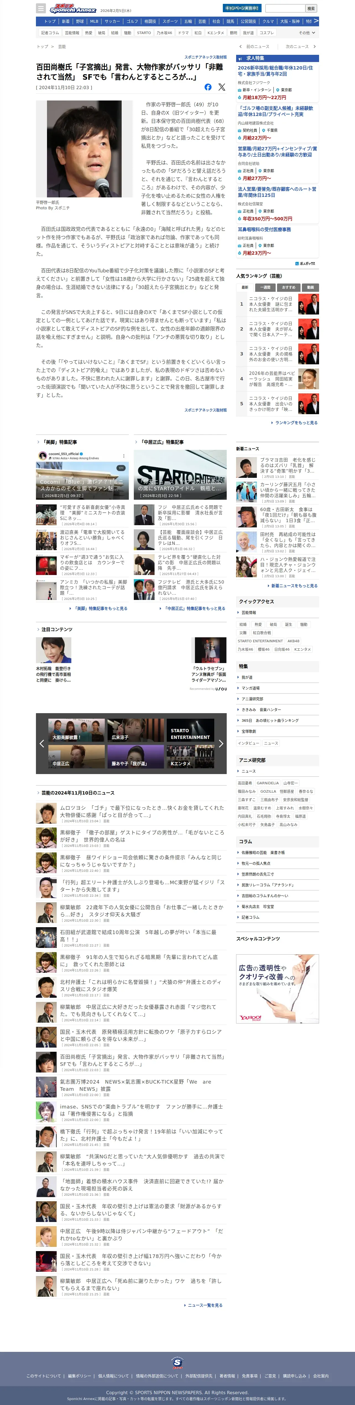
Task: Expand 芸能情報 under クイックアクセス
Action: tap(278, 612)
